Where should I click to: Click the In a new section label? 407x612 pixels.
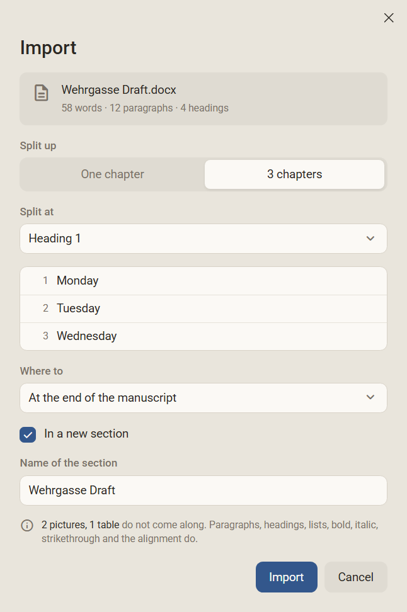point(86,434)
